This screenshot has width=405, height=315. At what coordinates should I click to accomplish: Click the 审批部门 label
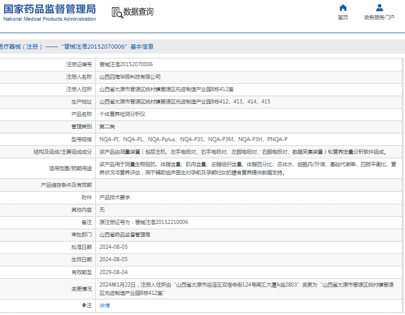pos(81,235)
